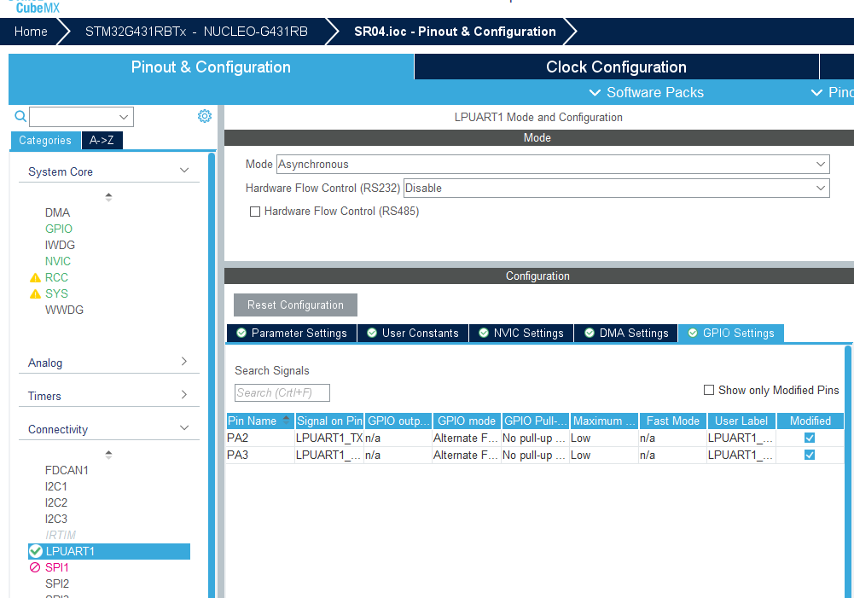Viewport: 854px width, 598px height.
Task: Click the DMA Settings check icon
Action: 590,333
